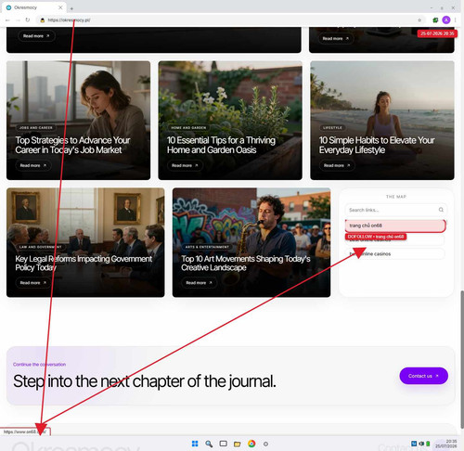Click the JOBS AND CAREER category tag

point(36,127)
